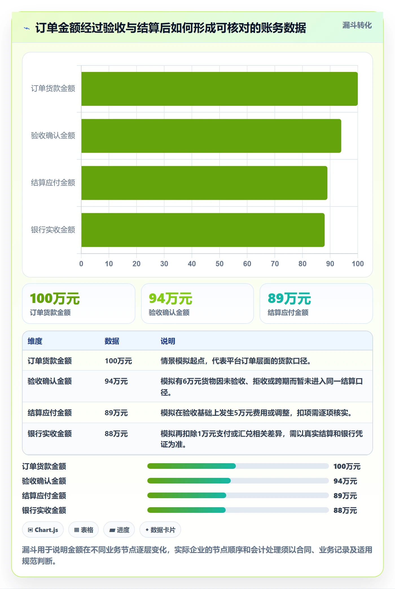Click the footnote starting with 漏斗用于说明
The image size is (395, 589).
(x=197, y=555)
